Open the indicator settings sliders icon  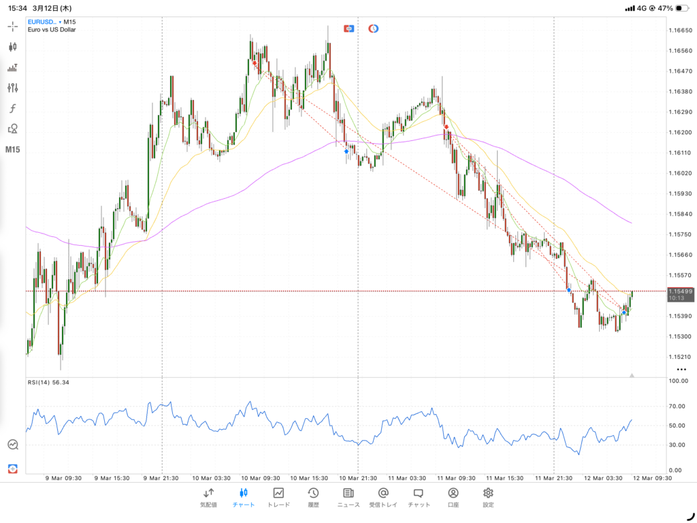[11, 88]
